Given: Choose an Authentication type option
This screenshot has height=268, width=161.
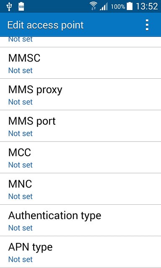Looking at the screenshot, I should [80, 220].
